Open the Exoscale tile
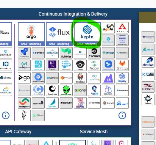 pyautogui.click(x=148, y=134)
